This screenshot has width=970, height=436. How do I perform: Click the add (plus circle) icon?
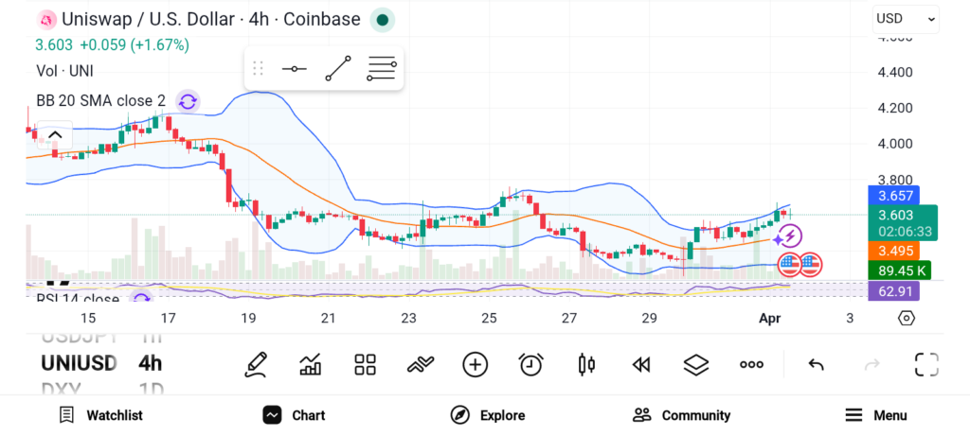click(475, 364)
